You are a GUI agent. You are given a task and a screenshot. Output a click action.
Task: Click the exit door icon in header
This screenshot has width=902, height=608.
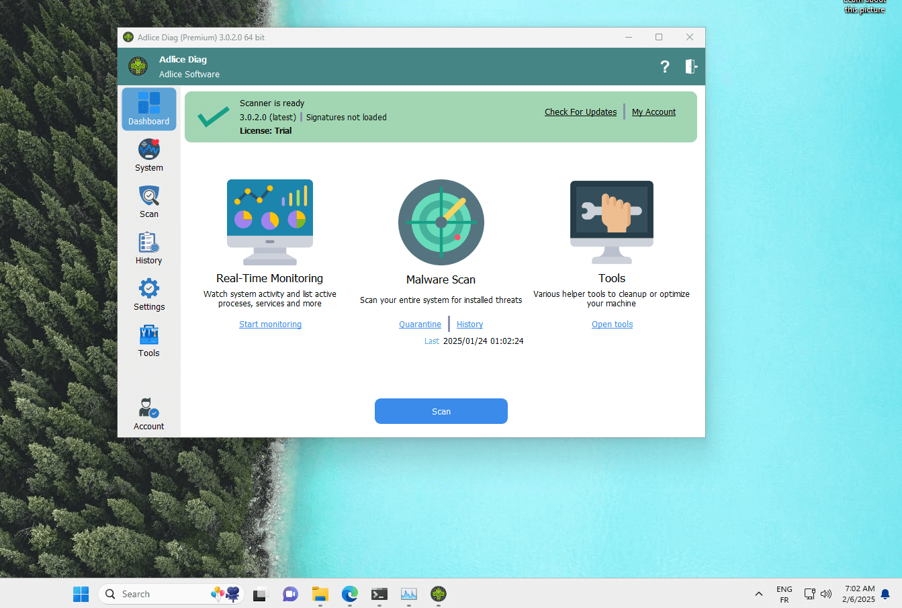691,67
